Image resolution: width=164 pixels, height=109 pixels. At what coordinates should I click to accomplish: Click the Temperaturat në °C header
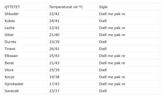[66, 7]
